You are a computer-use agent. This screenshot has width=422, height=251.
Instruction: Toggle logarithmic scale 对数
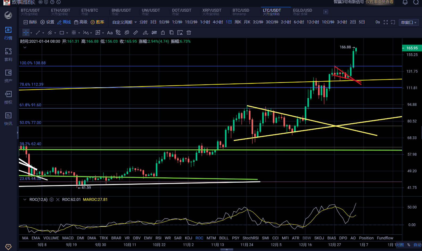400,245
